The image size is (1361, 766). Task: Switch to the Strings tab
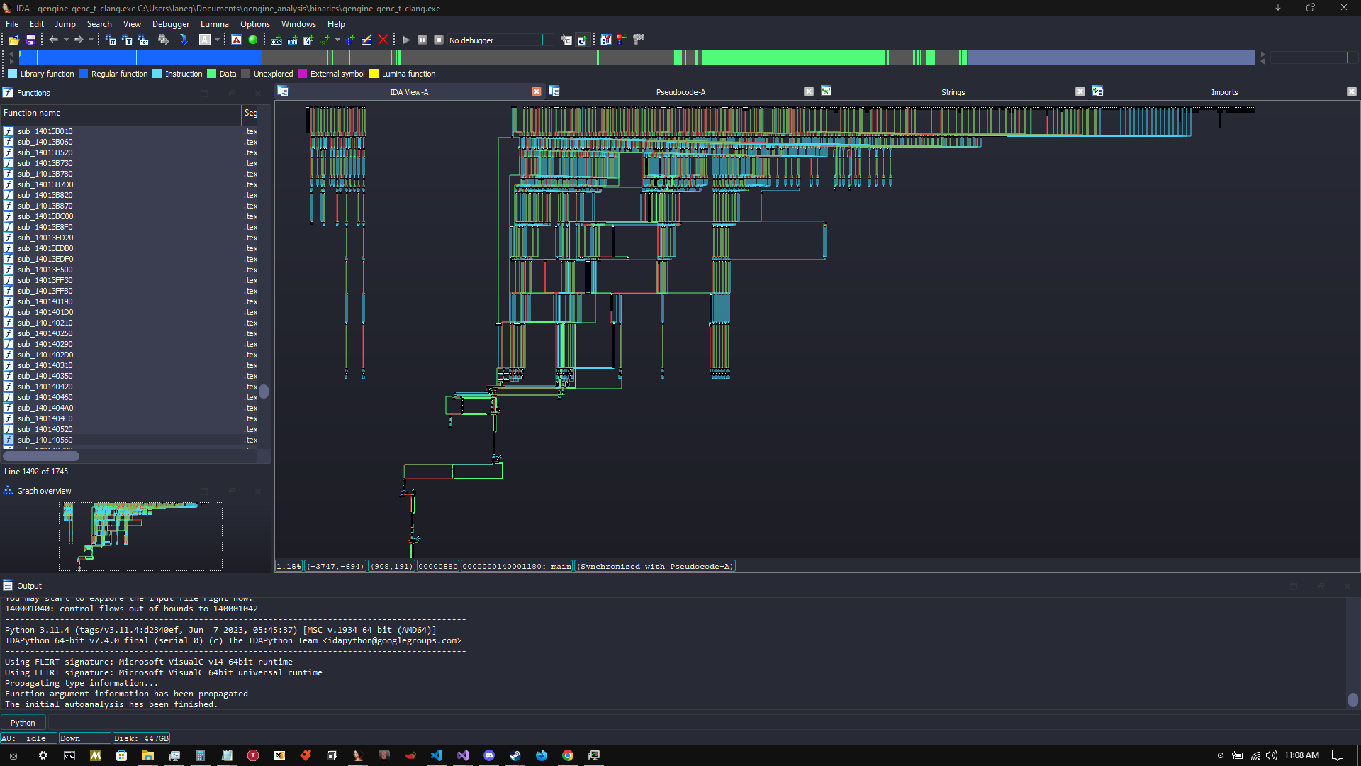pyautogui.click(x=953, y=92)
